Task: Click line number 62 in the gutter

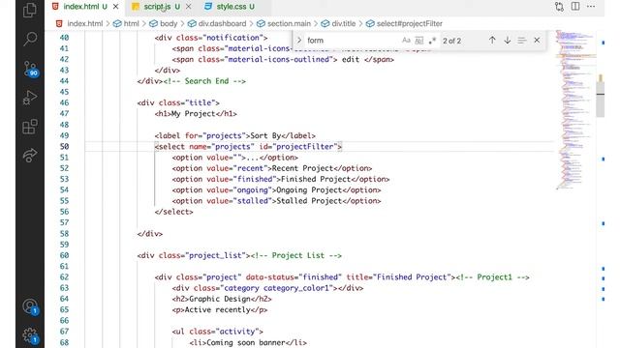Action: point(65,277)
